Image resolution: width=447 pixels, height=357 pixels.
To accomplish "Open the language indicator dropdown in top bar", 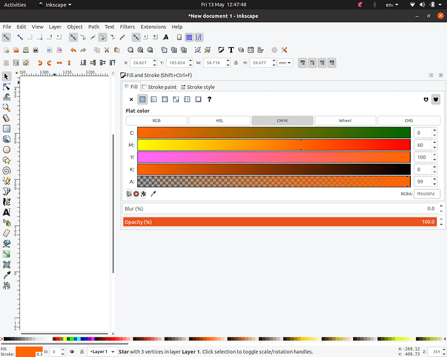I will point(391,5).
